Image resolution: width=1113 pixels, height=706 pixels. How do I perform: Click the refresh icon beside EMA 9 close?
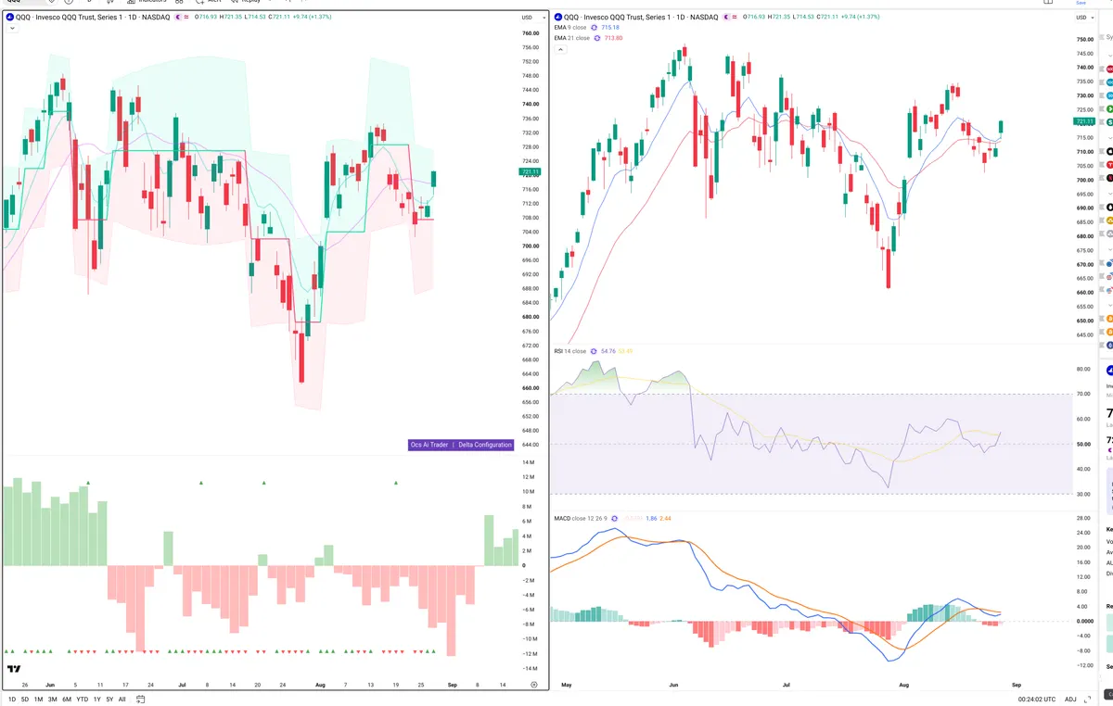(595, 28)
